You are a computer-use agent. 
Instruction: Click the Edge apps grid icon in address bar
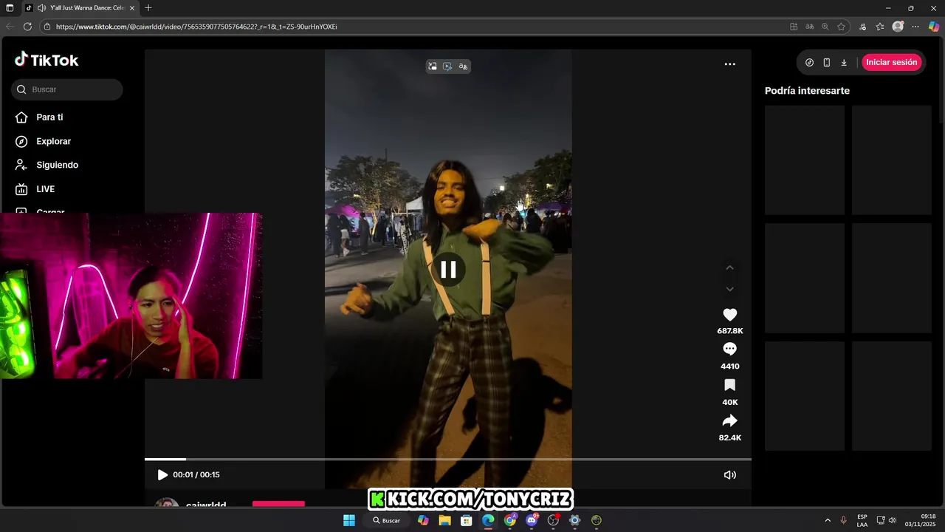pyautogui.click(x=794, y=27)
